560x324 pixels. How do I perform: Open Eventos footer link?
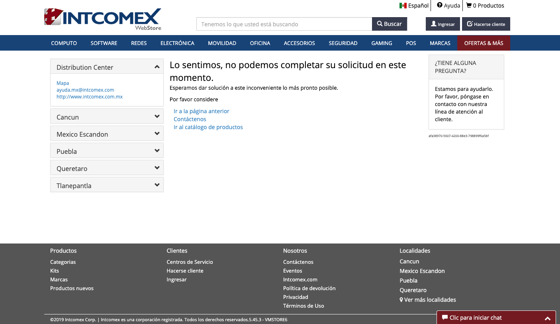293,271
